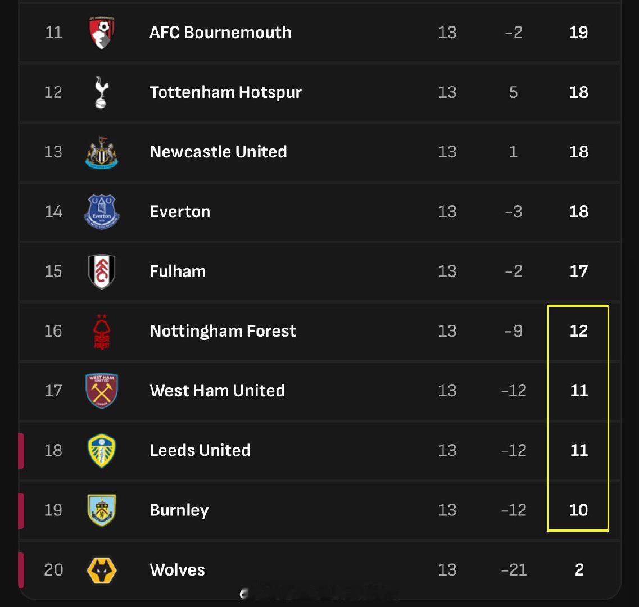Select the Everton team name
639x607 pixels.
click(x=180, y=212)
